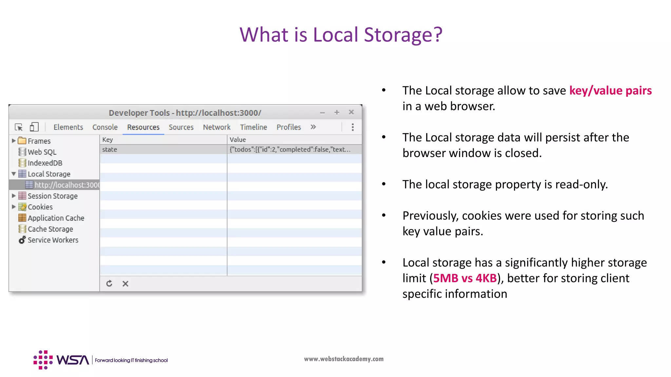Click the IndexedDB database icon
Image resolution: width=671 pixels, height=377 pixels.
point(22,163)
